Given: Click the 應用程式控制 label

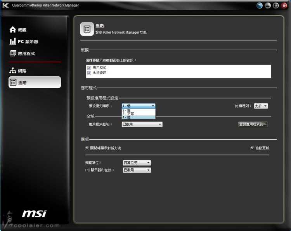Looking at the screenshot, I should click(x=100, y=124).
